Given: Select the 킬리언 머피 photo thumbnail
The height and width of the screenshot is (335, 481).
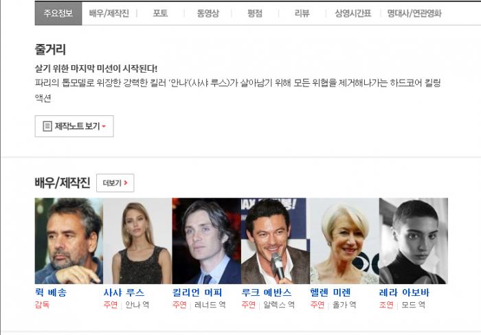Looking at the screenshot, I should pyautogui.click(x=206, y=241).
